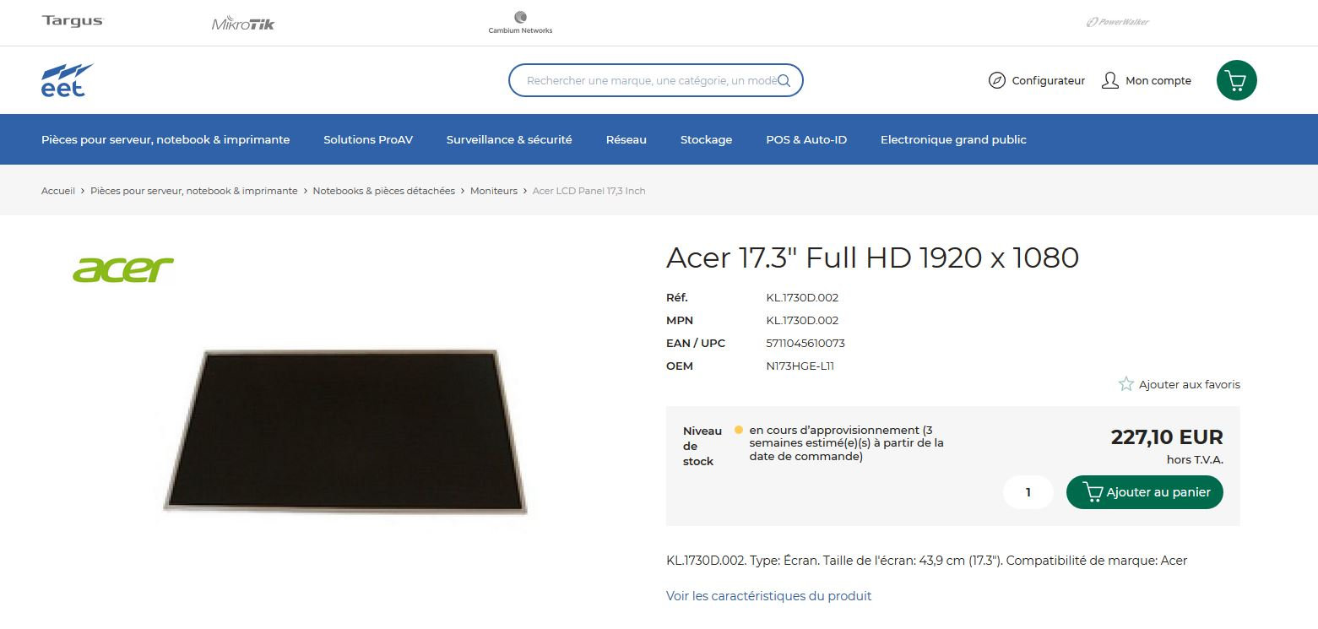Open Pièces pour serveur, notebook & imprimante menu

point(165,139)
